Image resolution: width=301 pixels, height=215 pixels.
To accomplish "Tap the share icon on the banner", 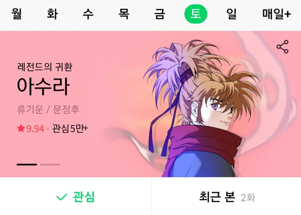I will click(x=283, y=47).
